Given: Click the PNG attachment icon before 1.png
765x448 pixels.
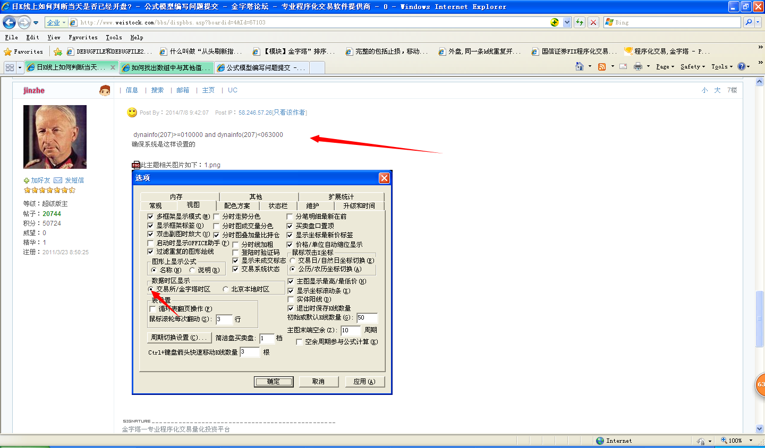Looking at the screenshot, I should (x=136, y=165).
